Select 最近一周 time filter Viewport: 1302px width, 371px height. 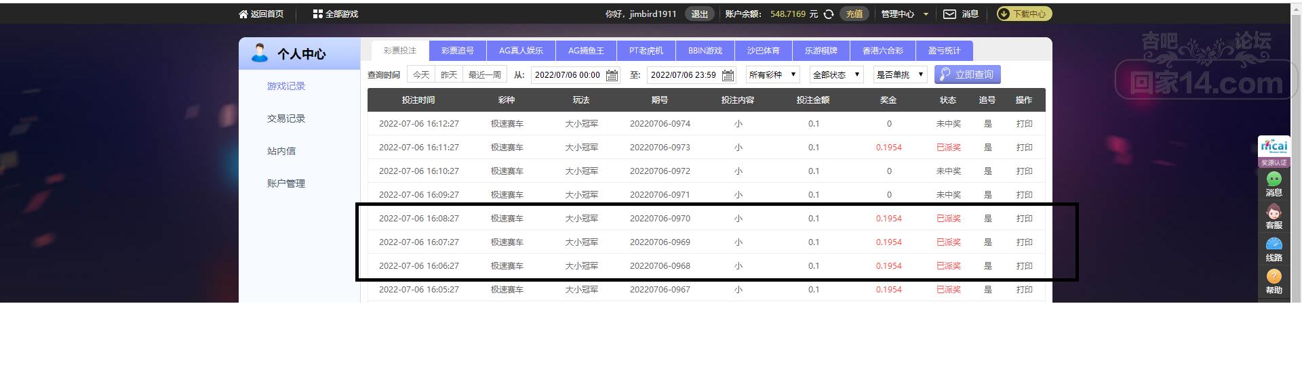click(485, 75)
